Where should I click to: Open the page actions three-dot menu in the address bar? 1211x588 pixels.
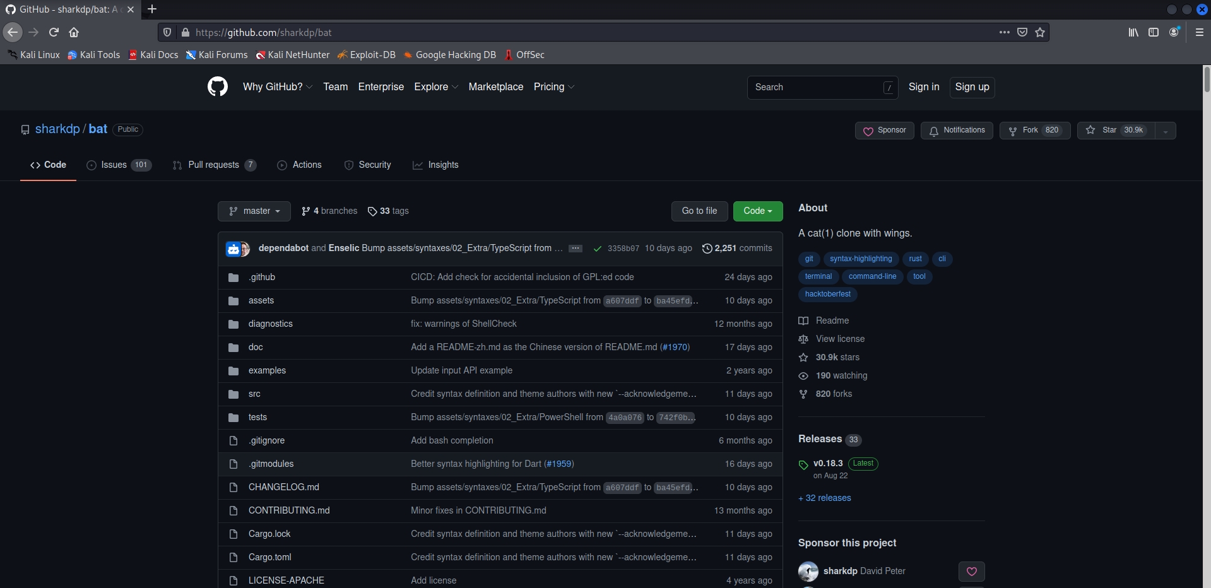tap(1005, 32)
